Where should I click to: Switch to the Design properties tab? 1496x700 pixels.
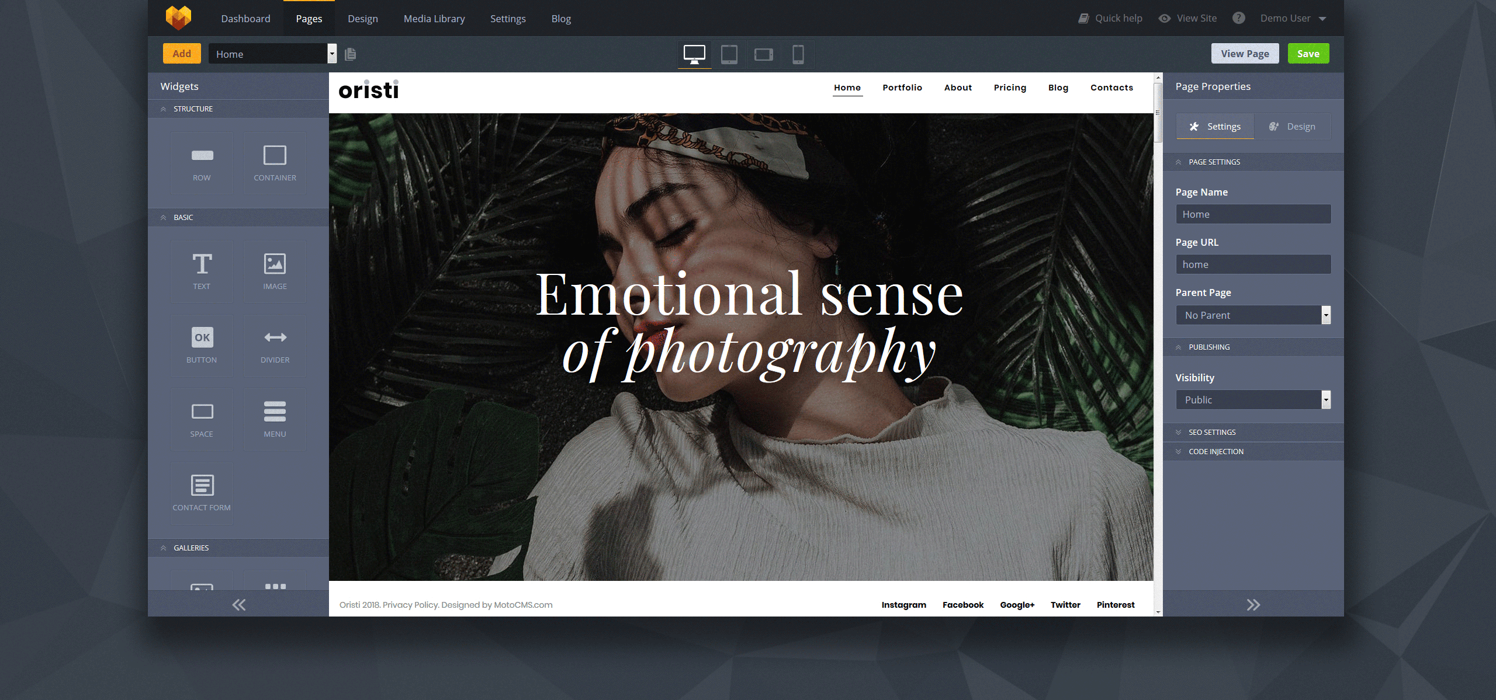pos(1292,127)
